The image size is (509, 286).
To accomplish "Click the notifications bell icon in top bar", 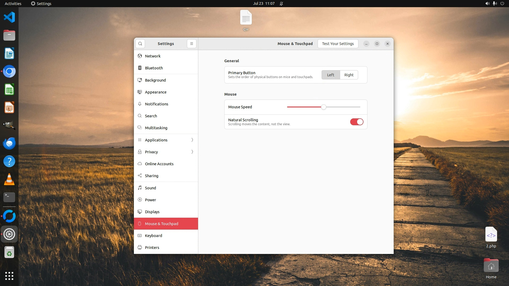I will (281, 3).
